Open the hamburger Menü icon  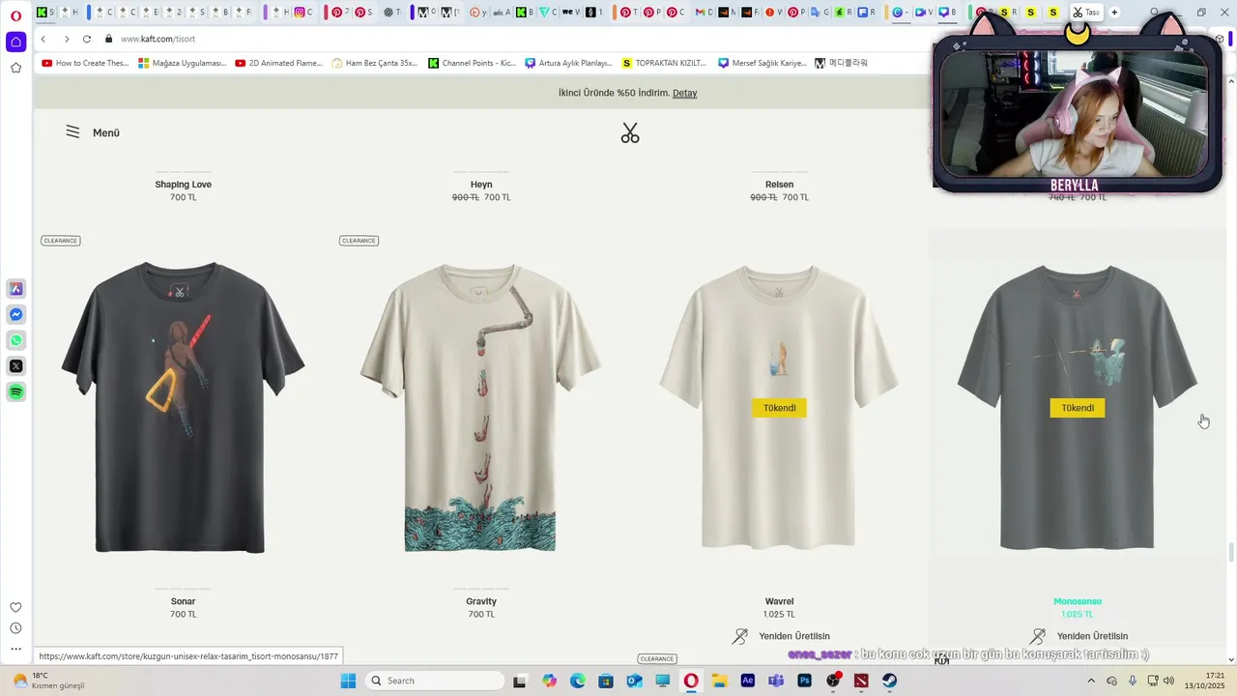pos(72,131)
